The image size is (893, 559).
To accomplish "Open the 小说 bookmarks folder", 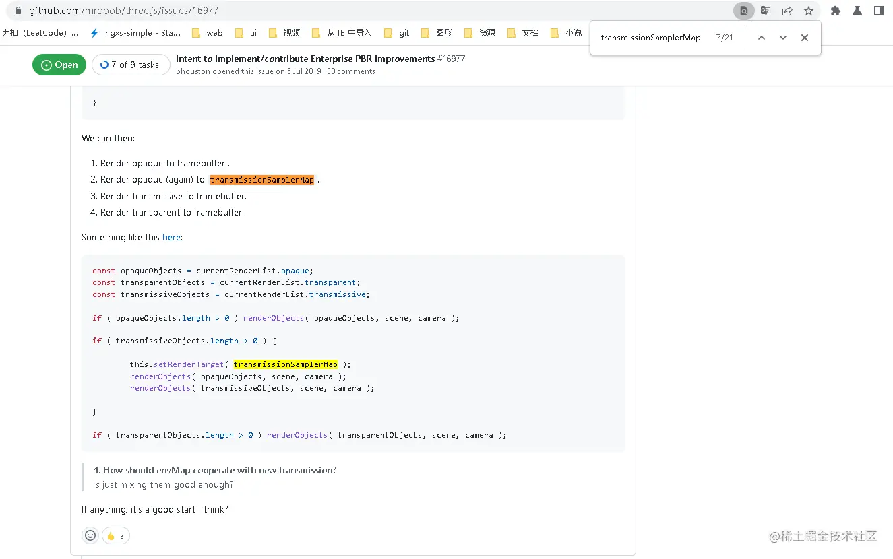I will [x=566, y=32].
